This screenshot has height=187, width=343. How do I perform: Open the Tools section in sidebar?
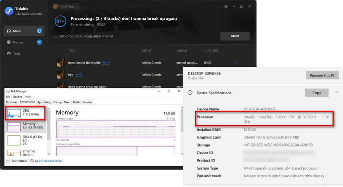24,54
